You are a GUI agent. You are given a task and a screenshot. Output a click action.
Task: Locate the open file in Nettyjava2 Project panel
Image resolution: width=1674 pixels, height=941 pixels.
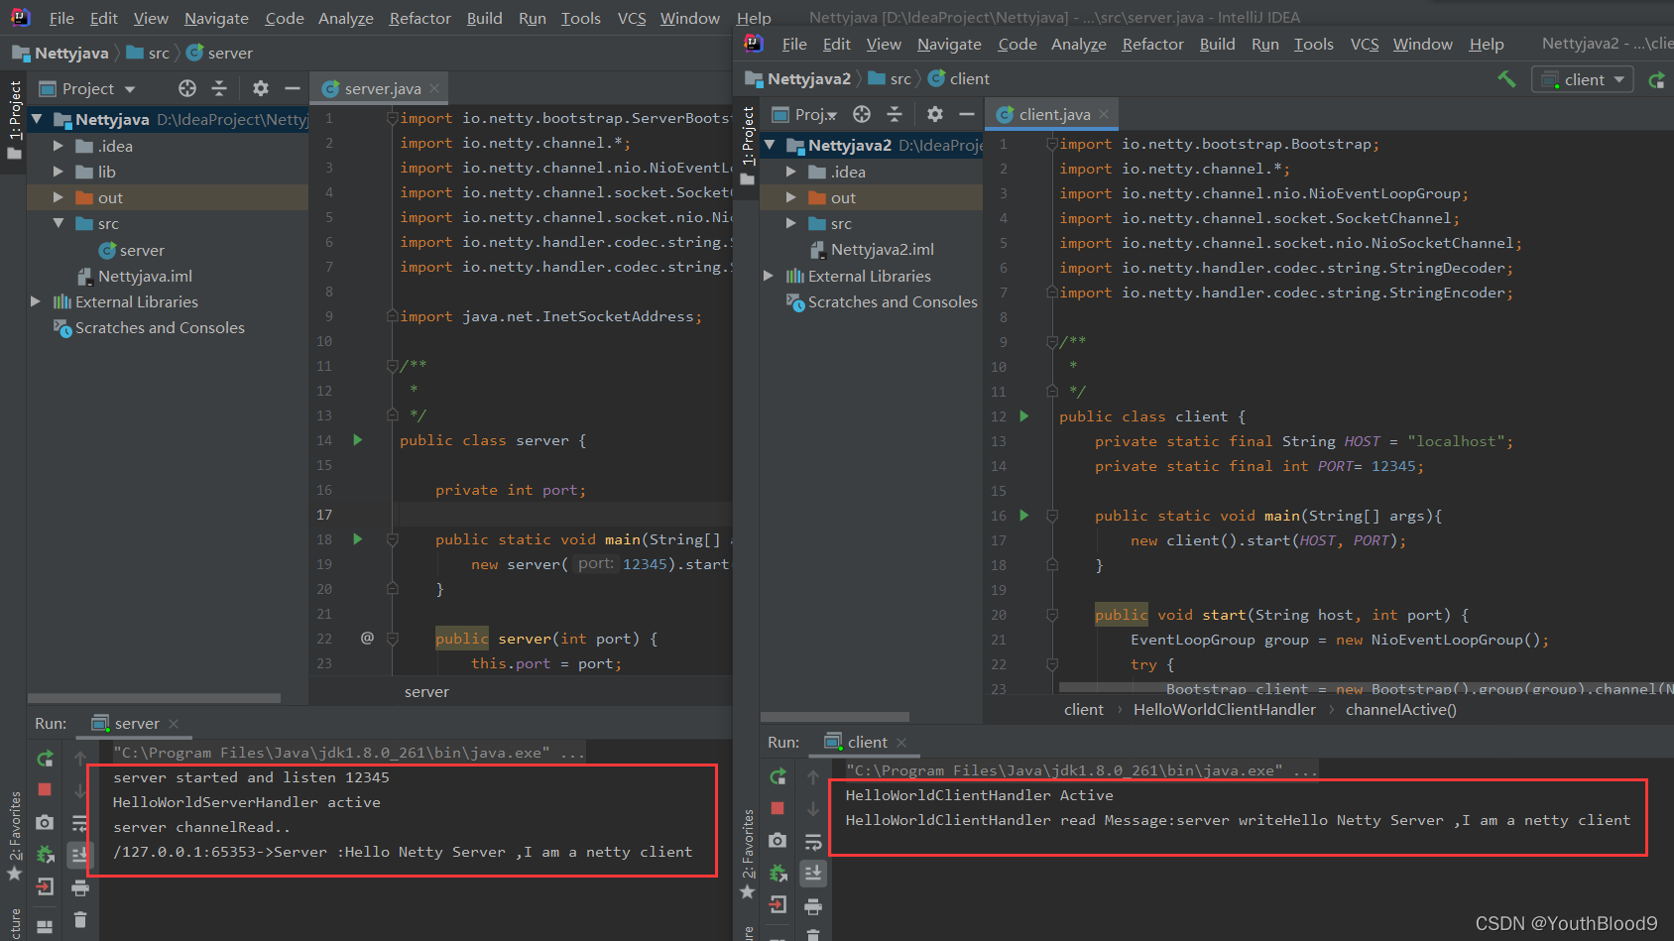pyautogui.click(x=862, y=114)
